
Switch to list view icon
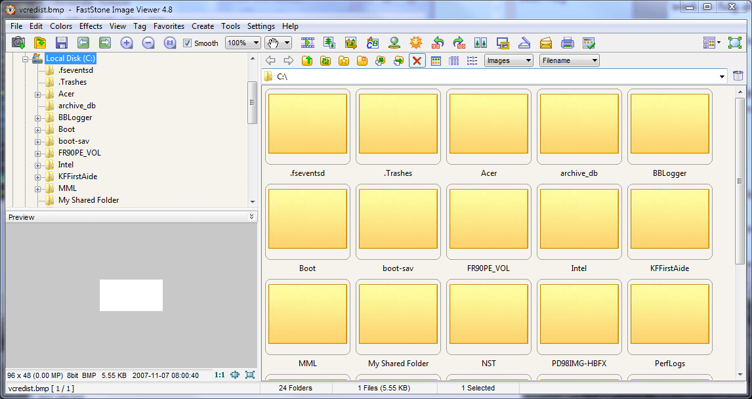pos(472,60)
